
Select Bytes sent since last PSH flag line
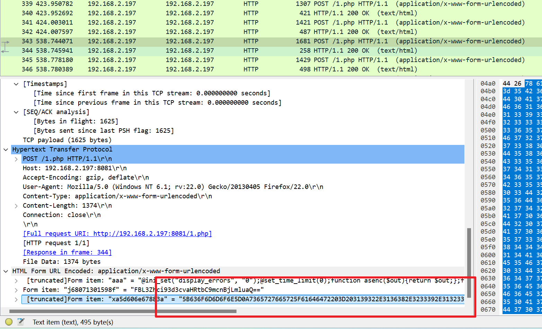click(x=104, y=131)
